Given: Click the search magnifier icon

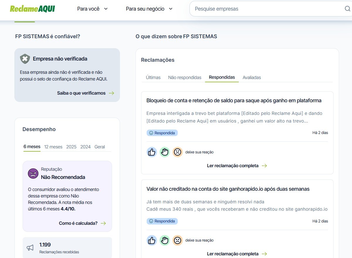Looking at the screenshot, I should pyautogui.click(x=348, y=9).
